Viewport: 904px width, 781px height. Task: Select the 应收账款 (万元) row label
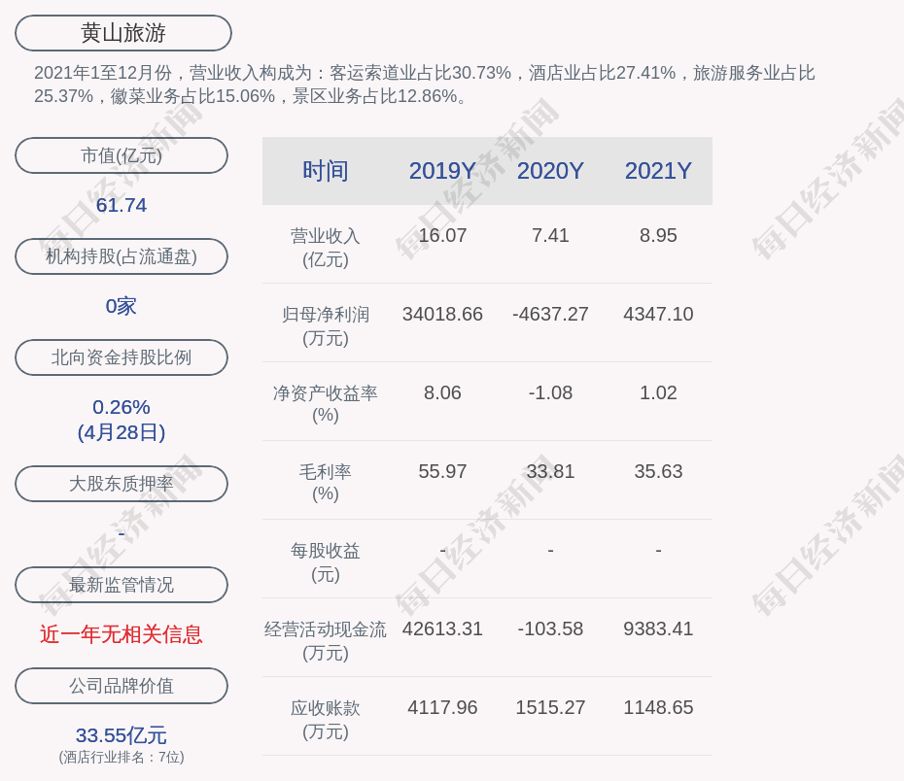[326, 720]
